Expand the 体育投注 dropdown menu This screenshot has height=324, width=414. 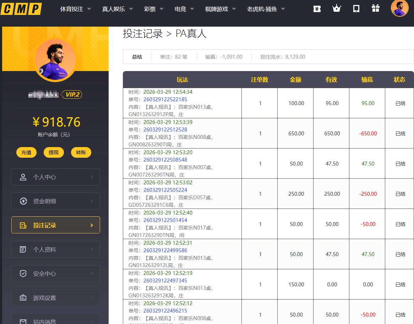click(75, 9)
